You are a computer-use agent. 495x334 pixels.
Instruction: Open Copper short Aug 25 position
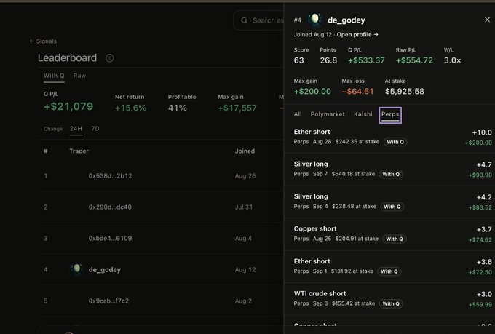click(389, 234)
